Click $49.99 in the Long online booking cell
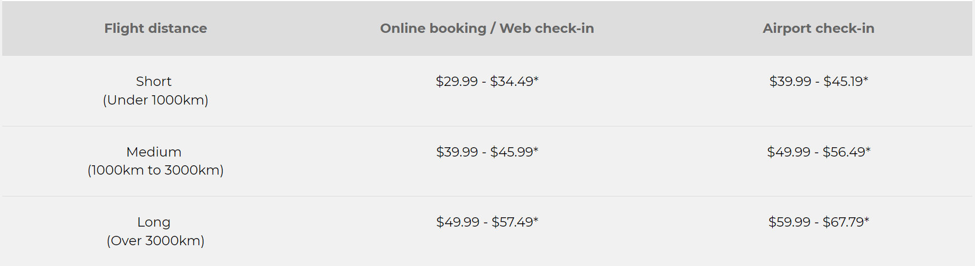 pos(458,222)
